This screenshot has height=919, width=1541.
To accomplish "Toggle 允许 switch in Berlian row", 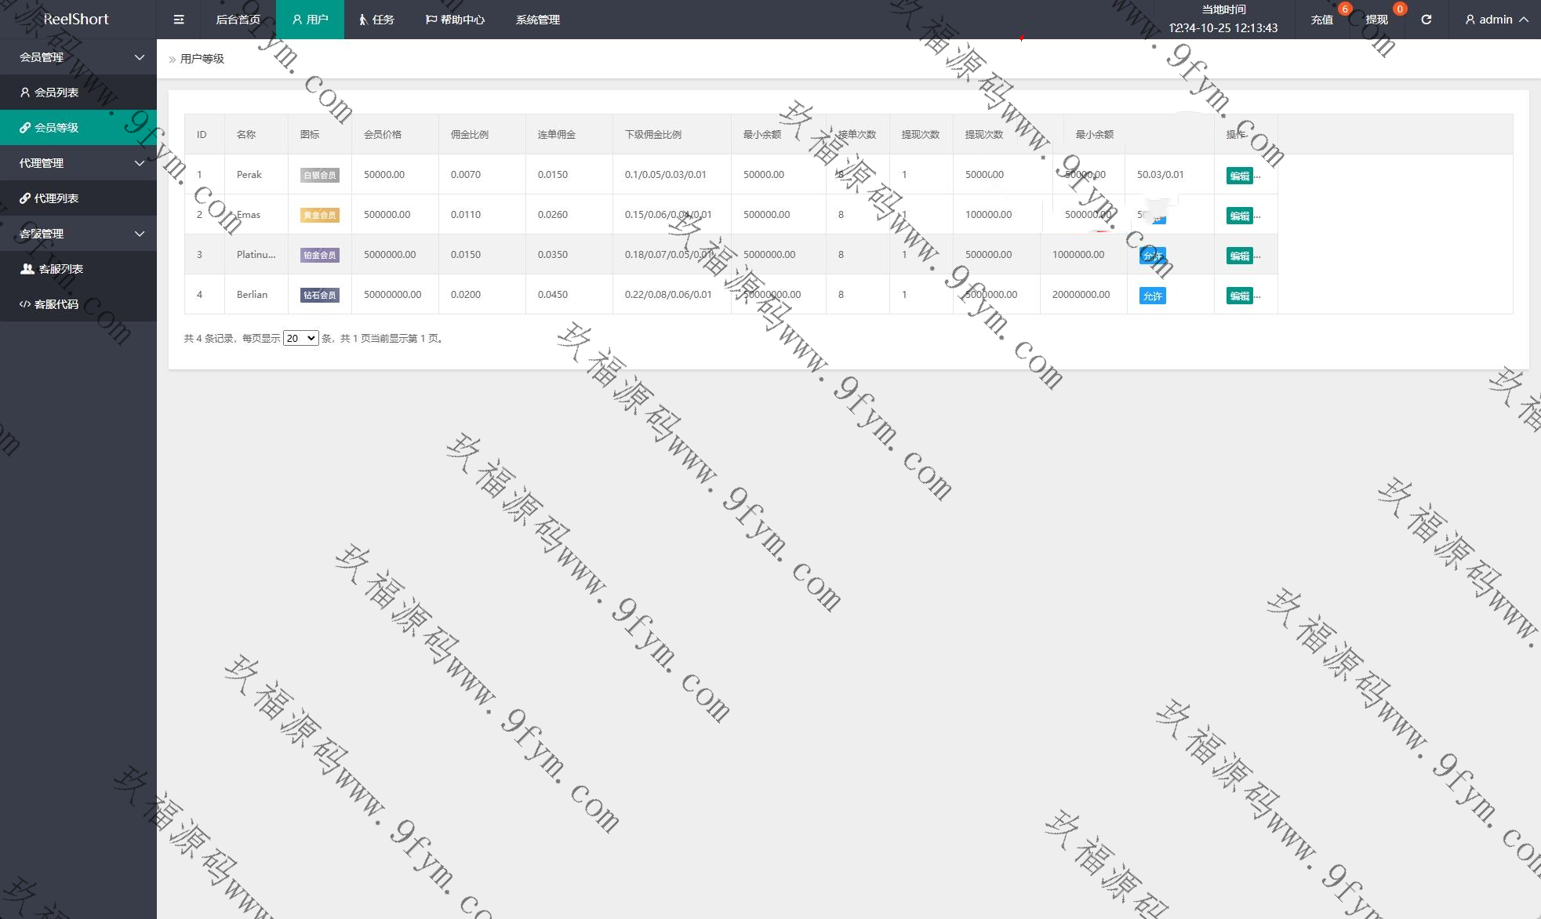I will 1152,296.
